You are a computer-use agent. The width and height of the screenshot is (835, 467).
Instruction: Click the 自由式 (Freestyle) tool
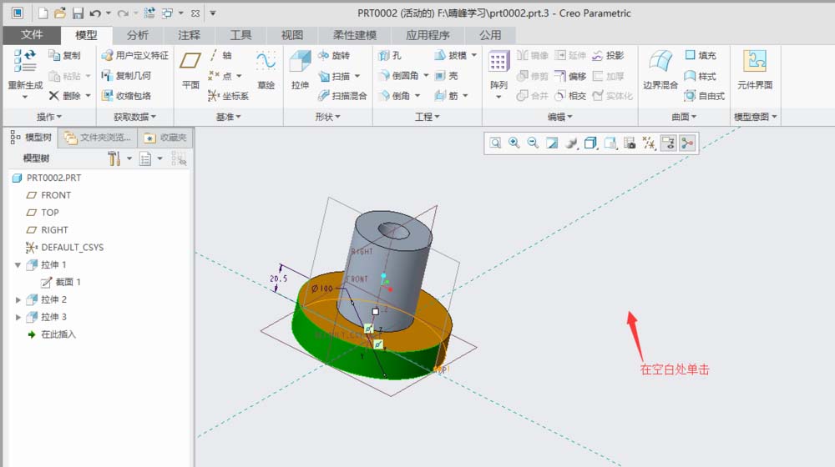pyautogui.click(x=705, y=96)
